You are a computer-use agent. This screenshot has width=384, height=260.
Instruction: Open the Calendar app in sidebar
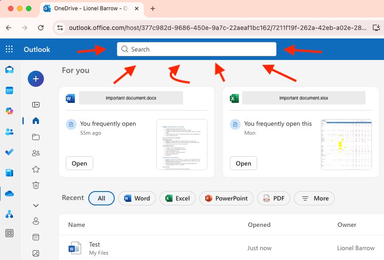pos(9,90)
